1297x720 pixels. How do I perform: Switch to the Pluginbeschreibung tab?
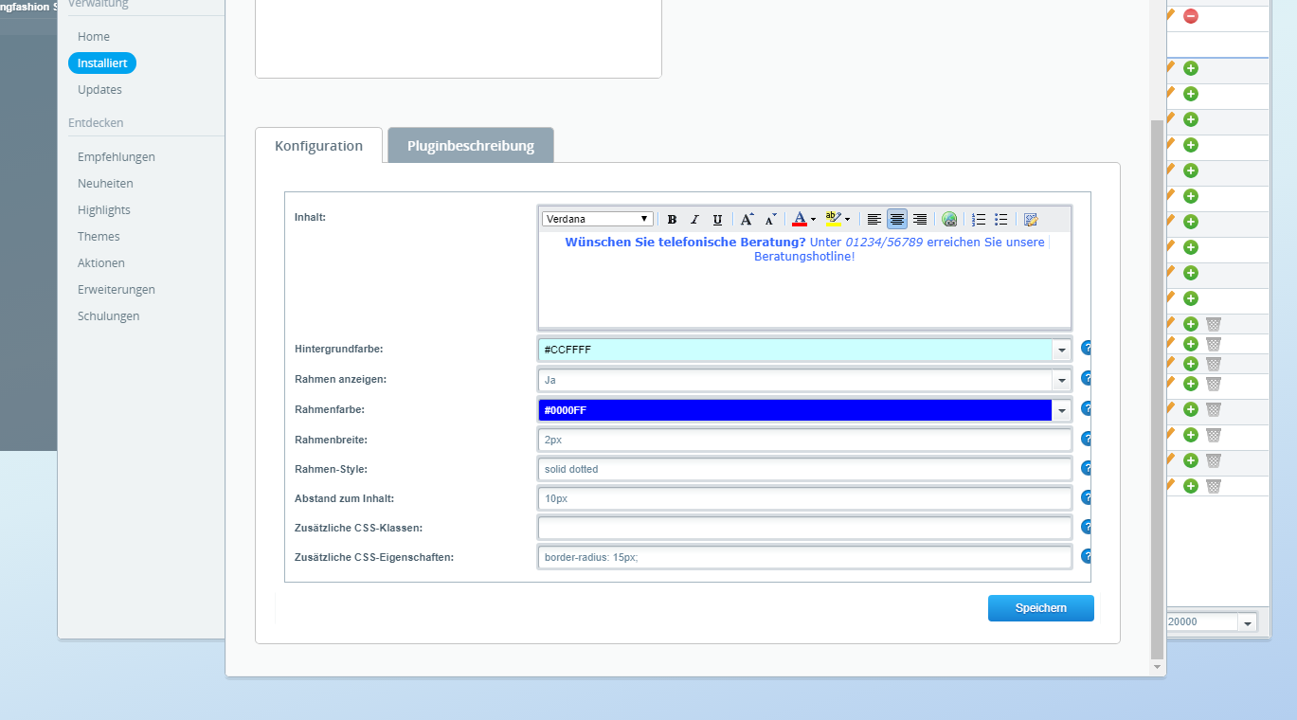[471, 146]
